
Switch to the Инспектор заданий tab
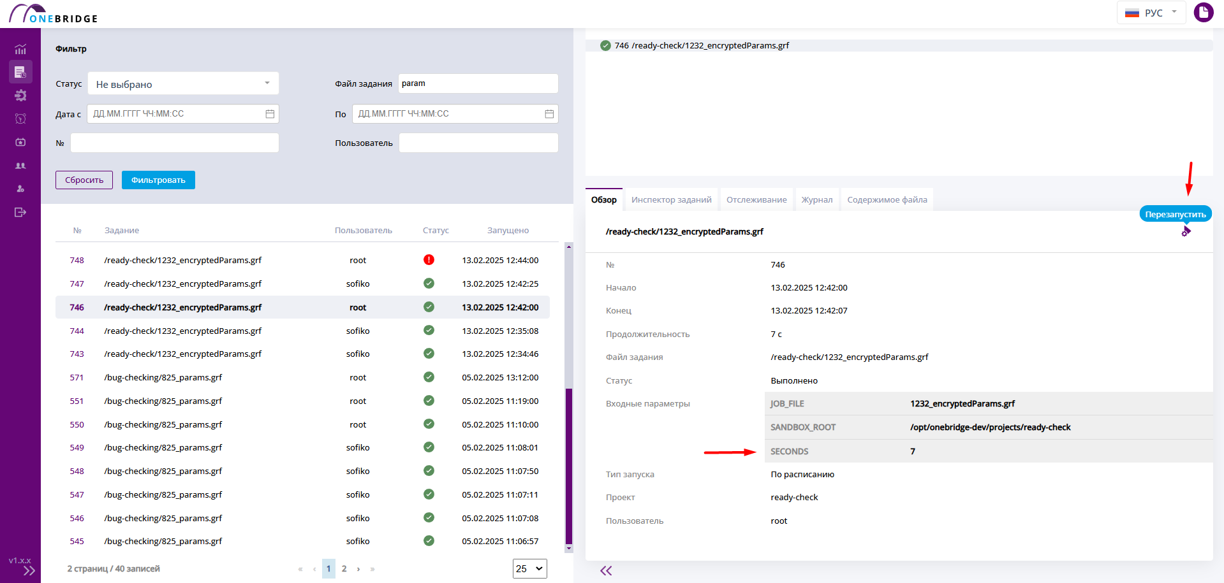point(672,199)
